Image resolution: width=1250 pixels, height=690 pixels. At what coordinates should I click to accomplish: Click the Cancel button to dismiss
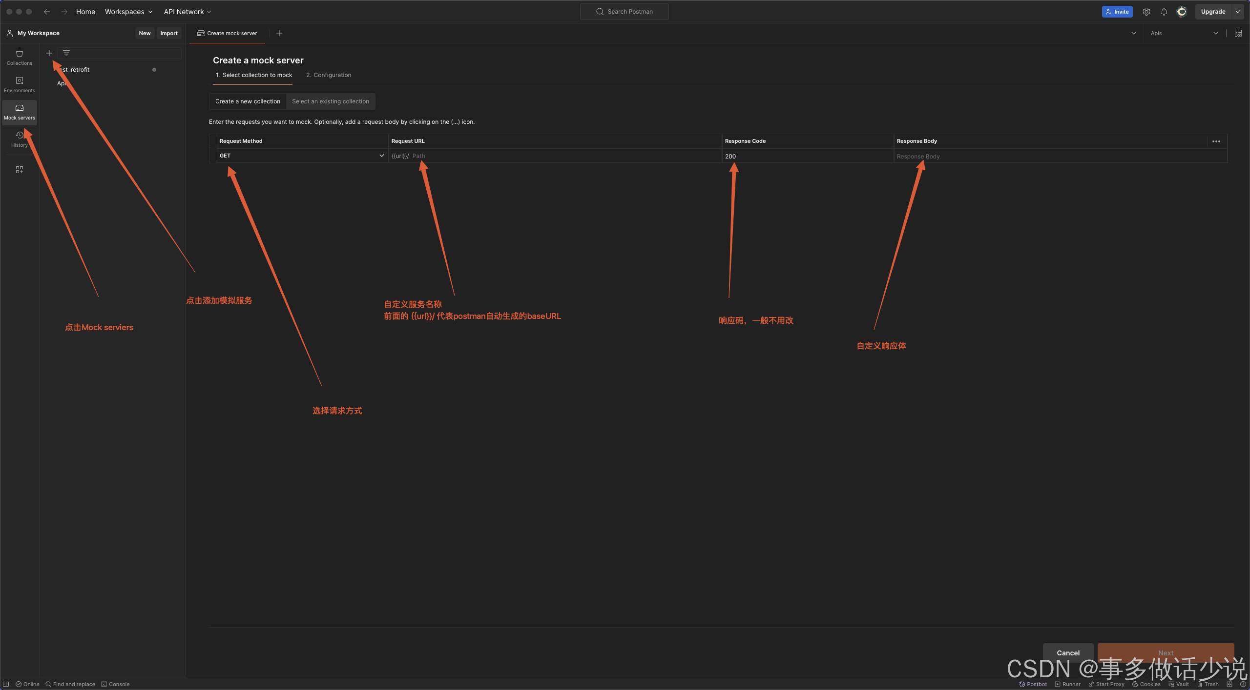(x=1067, y=652)
